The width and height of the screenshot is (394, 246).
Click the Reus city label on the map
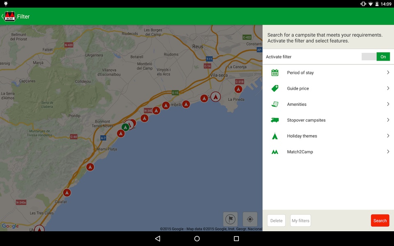(x=198, y=46)
